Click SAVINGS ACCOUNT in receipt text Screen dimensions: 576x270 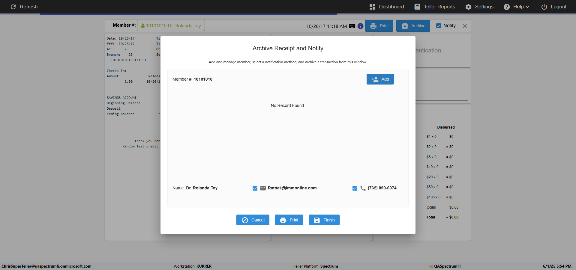[x=121, y=98]
